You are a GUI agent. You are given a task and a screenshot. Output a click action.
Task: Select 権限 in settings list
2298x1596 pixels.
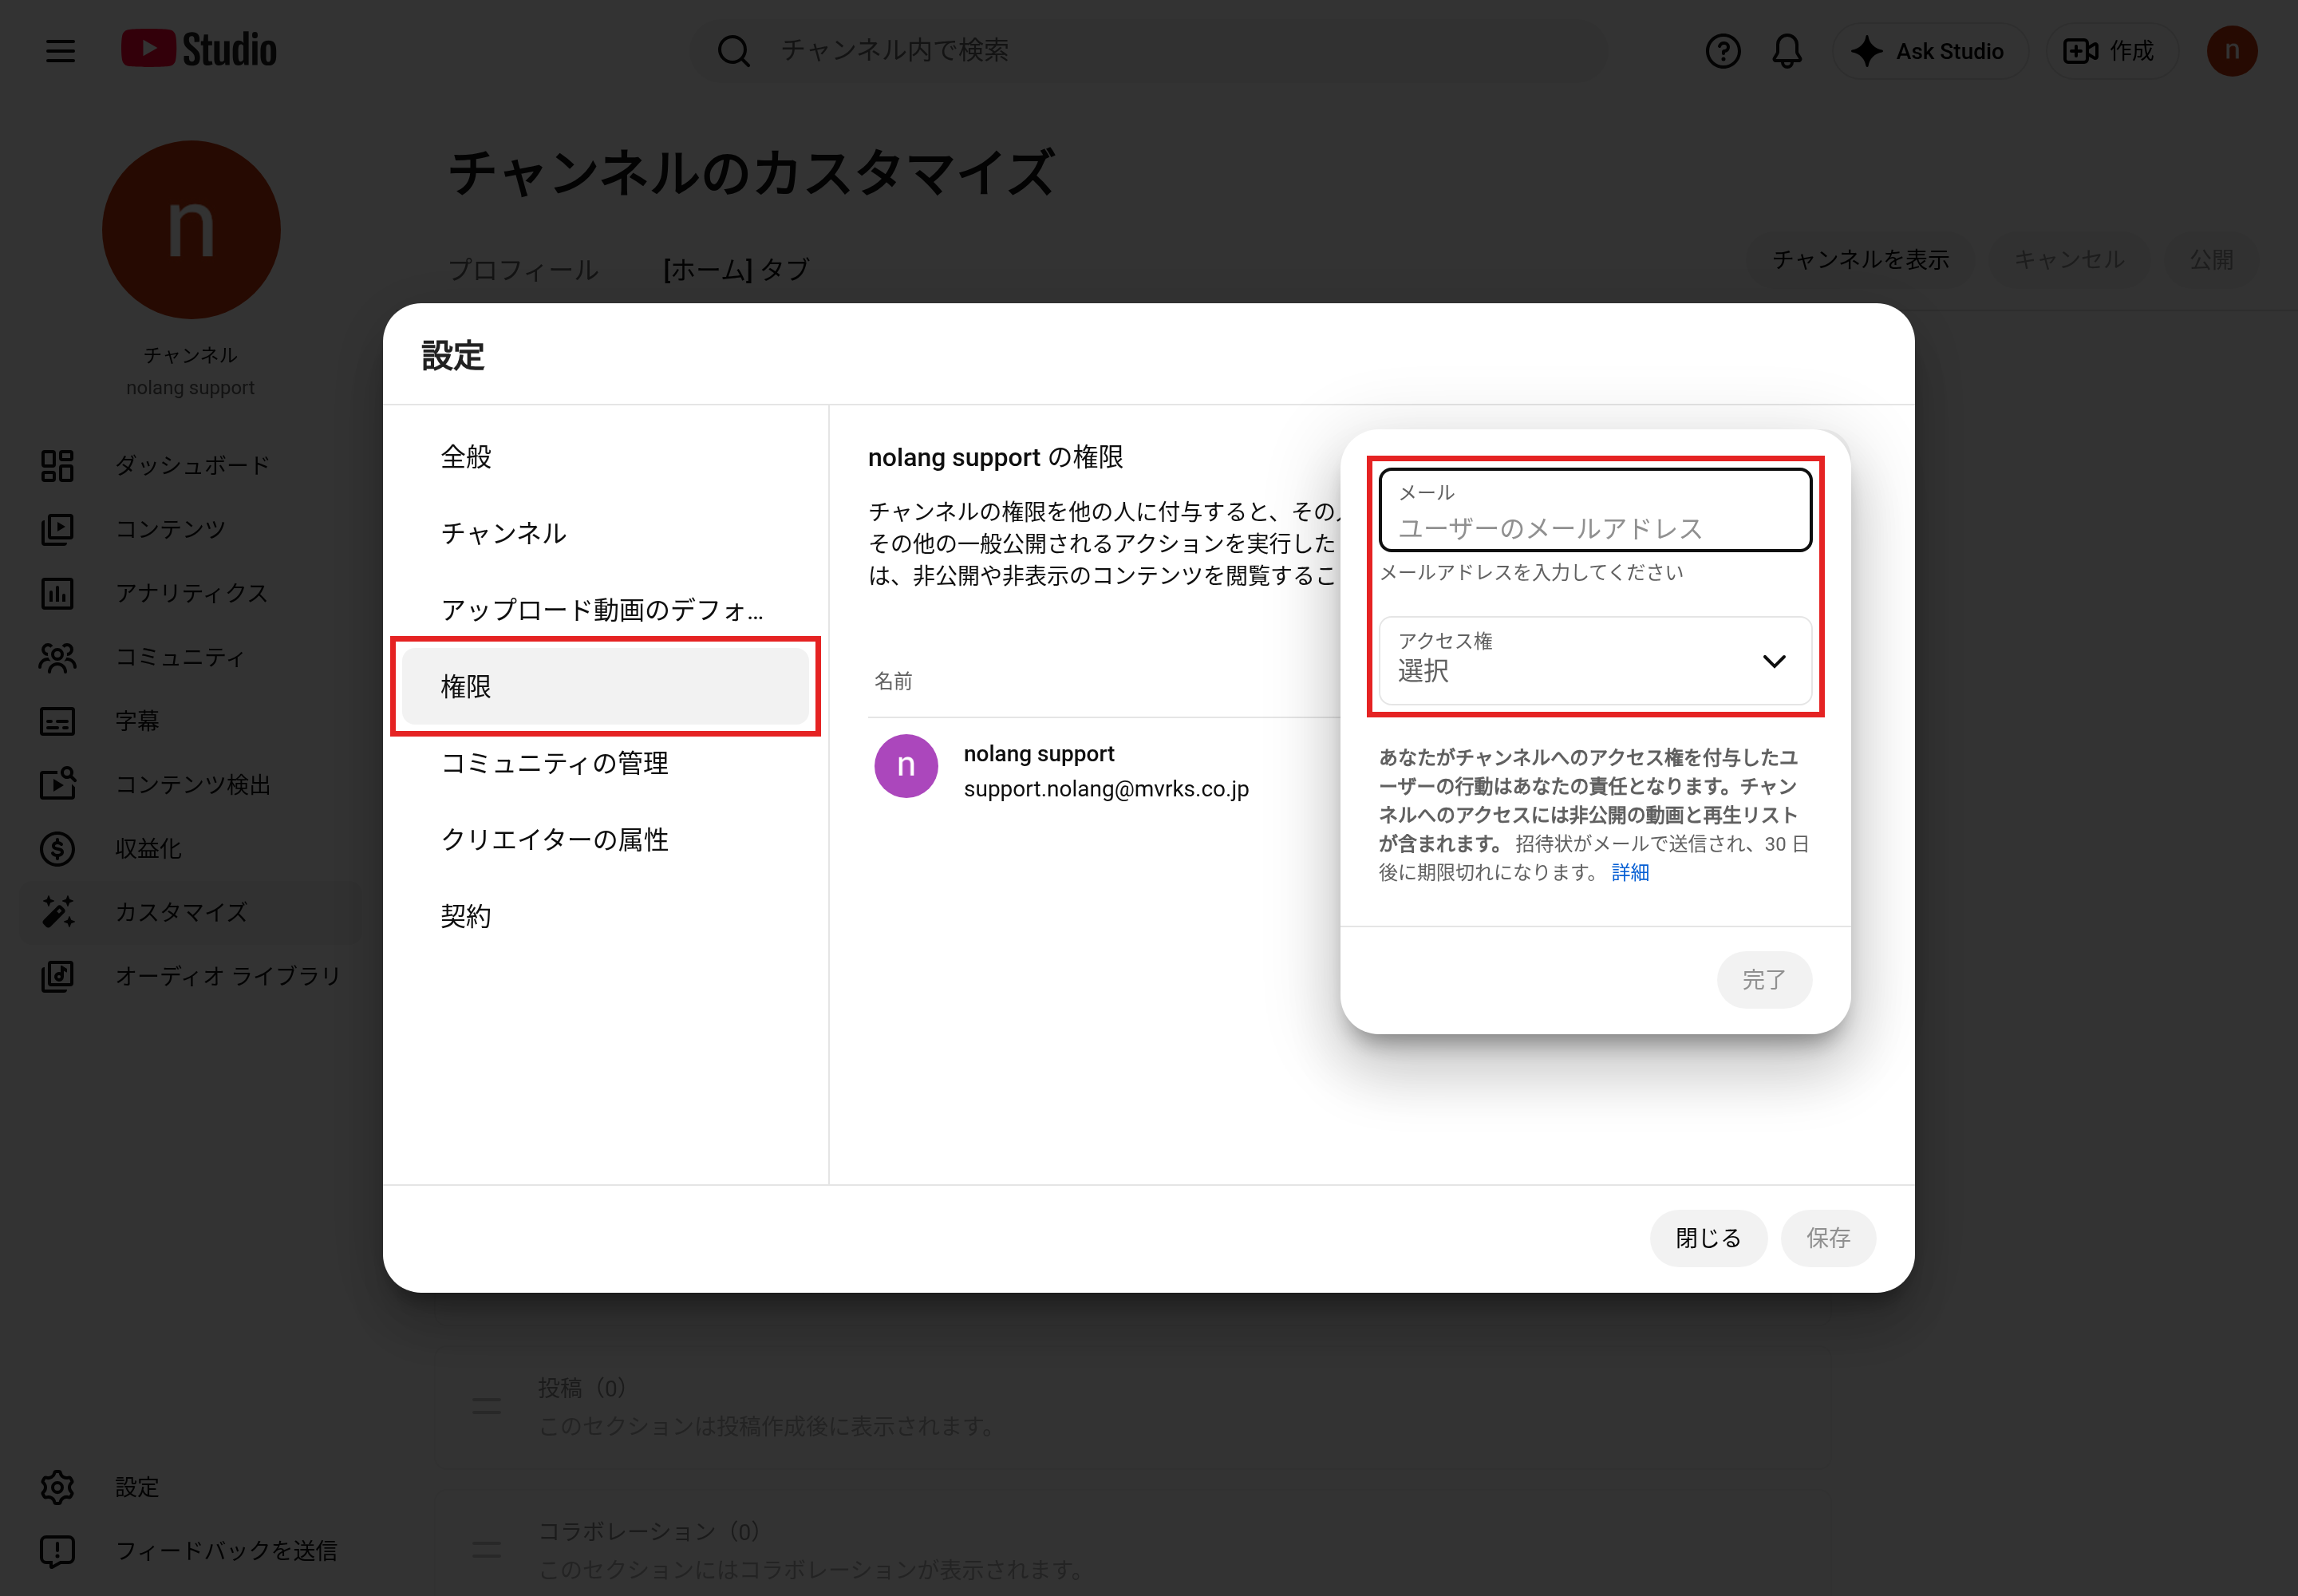(605, 686)
